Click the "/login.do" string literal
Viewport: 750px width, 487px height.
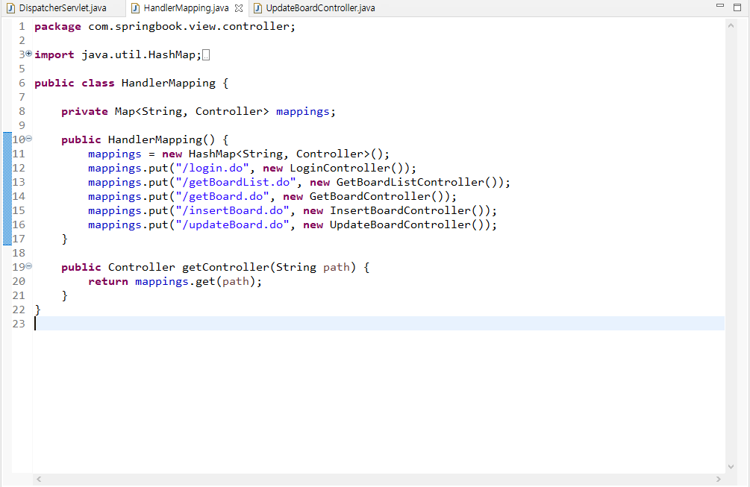pyautogui.click(x=212, y=169)
